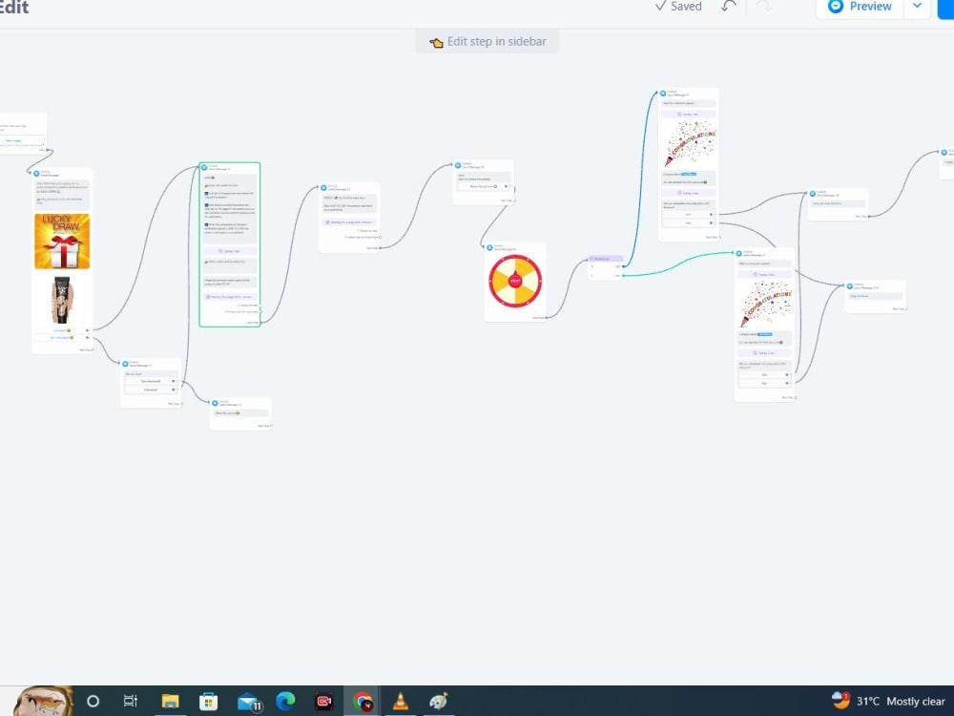Image resolution: width=954 pixels, height=716 pixels.
Task: Select the lower Congratulations confetti image
Action: tap(765, 305)
